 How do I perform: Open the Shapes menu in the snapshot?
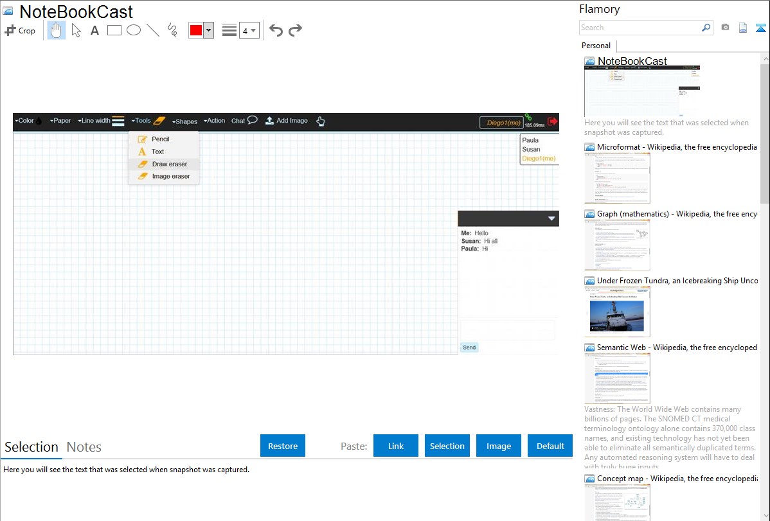coord(184,121)
